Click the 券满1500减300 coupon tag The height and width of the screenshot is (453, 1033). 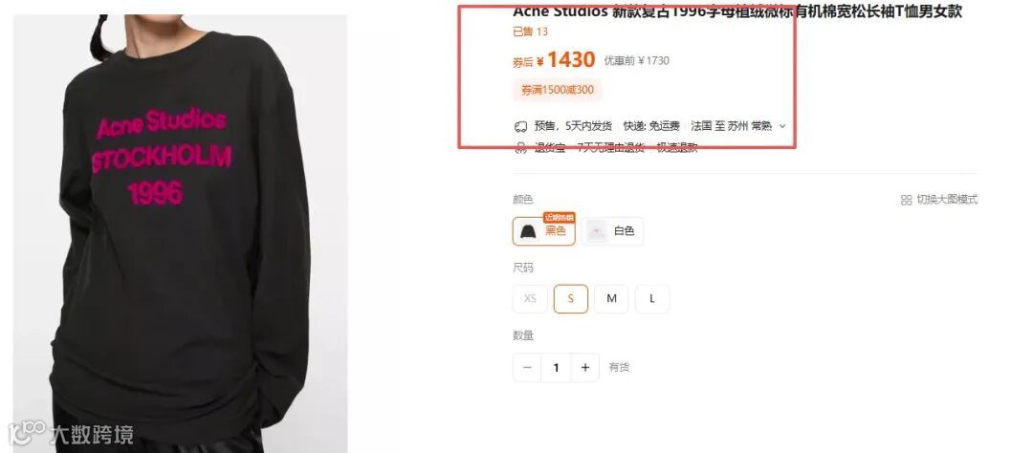click(x=558, y=90)
